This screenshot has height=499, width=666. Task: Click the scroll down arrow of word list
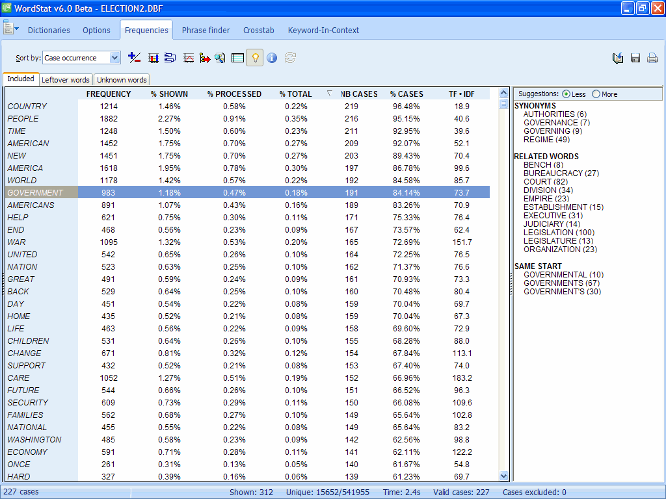click(x=503, y=476)
